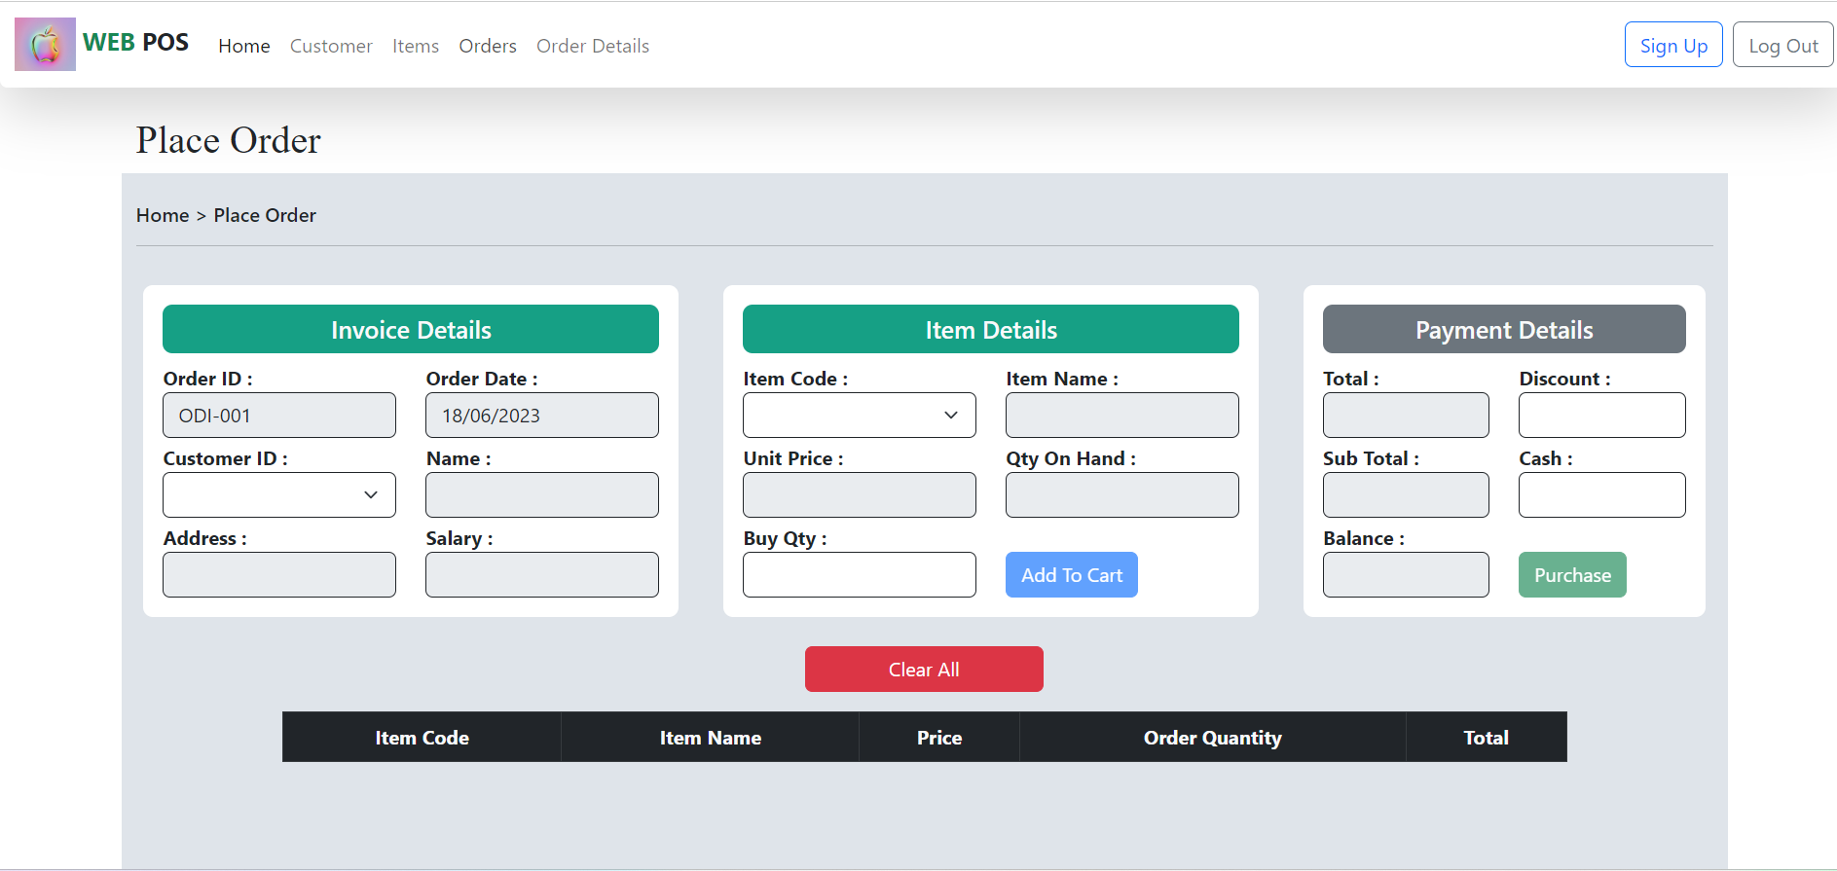The height and width of the screenshot is (871, 1837).
Task: Focus the Buy Qty input field
Action: click(x=859, y=574)
